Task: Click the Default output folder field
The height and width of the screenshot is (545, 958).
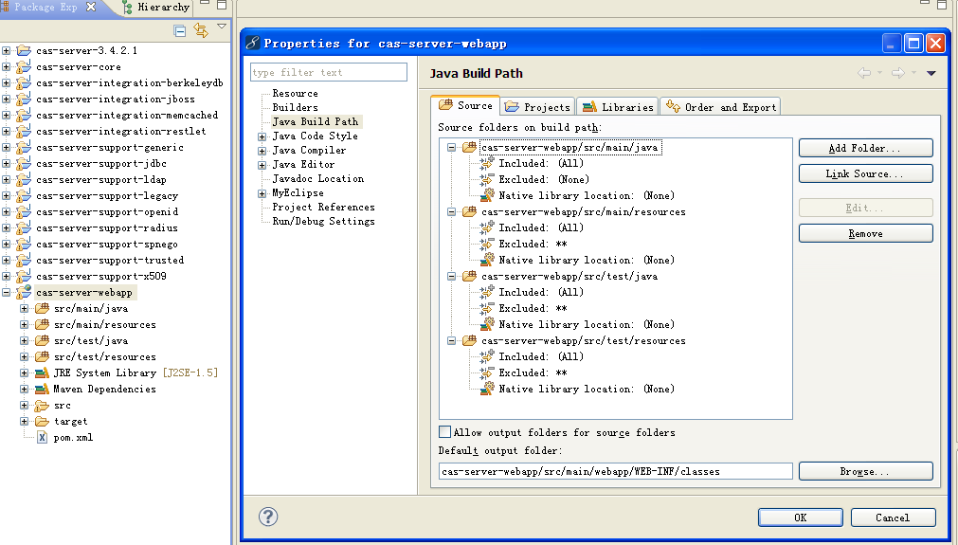Action: click(616, 471)
